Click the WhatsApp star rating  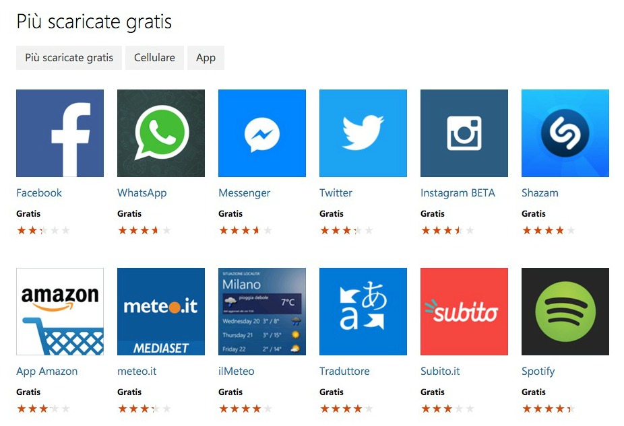pyautogui.click(x=144, y=230)
